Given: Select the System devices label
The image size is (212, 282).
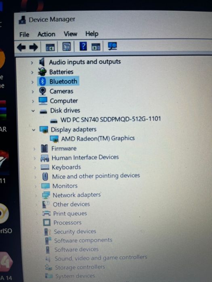Looking at the screenshot, I should (75, 276).
